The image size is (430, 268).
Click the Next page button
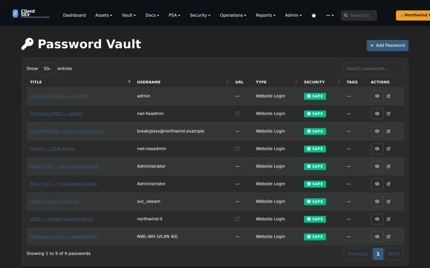(394, 254)
